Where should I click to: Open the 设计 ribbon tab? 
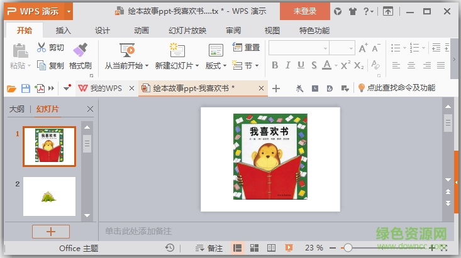(103, 30)
